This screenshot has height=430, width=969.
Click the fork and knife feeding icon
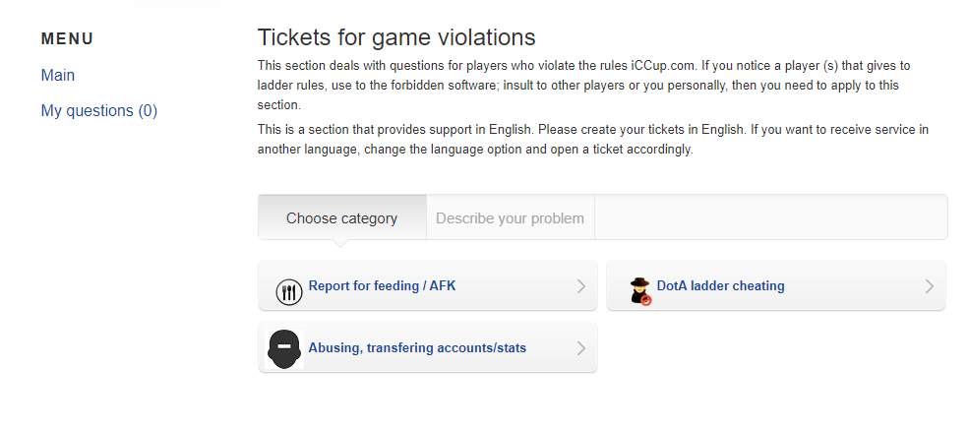[287, 290]
